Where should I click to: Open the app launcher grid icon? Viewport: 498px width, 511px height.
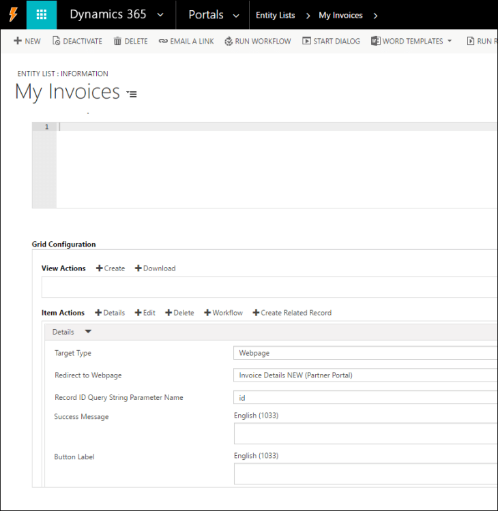[x=42, y=15]
